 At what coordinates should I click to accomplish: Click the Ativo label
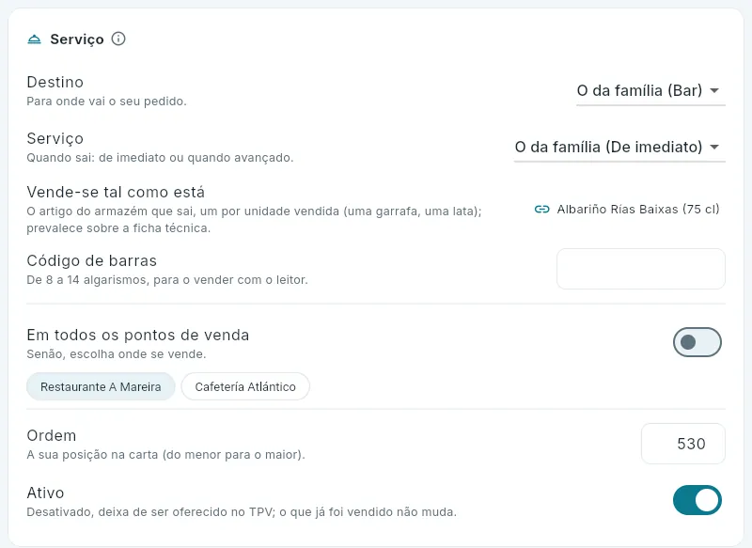pos(45,493)
